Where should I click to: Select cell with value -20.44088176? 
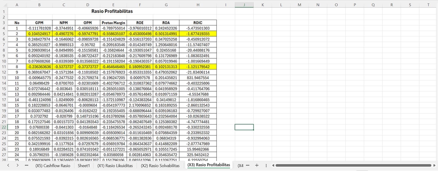(198, 50)
